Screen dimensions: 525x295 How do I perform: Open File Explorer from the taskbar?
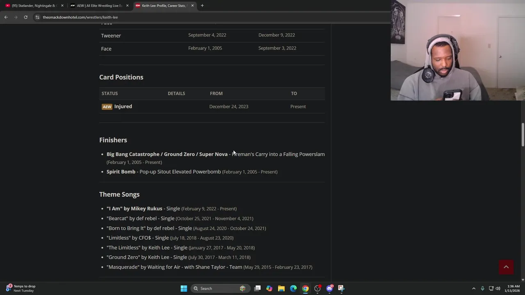(x=281, y=288)
